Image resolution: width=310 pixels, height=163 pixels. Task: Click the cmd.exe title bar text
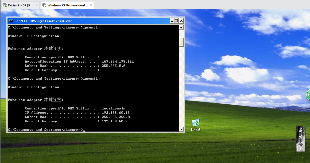pos(43,21)
